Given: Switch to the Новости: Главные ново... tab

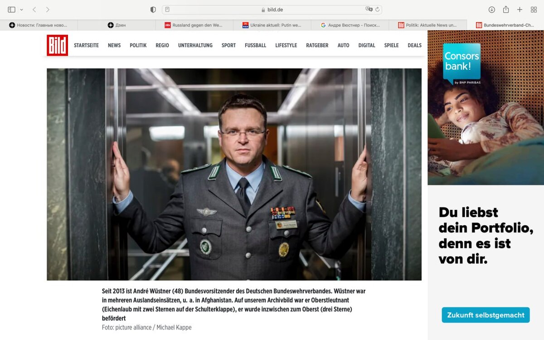Looking at the screenshot, I should click(39, 25).
